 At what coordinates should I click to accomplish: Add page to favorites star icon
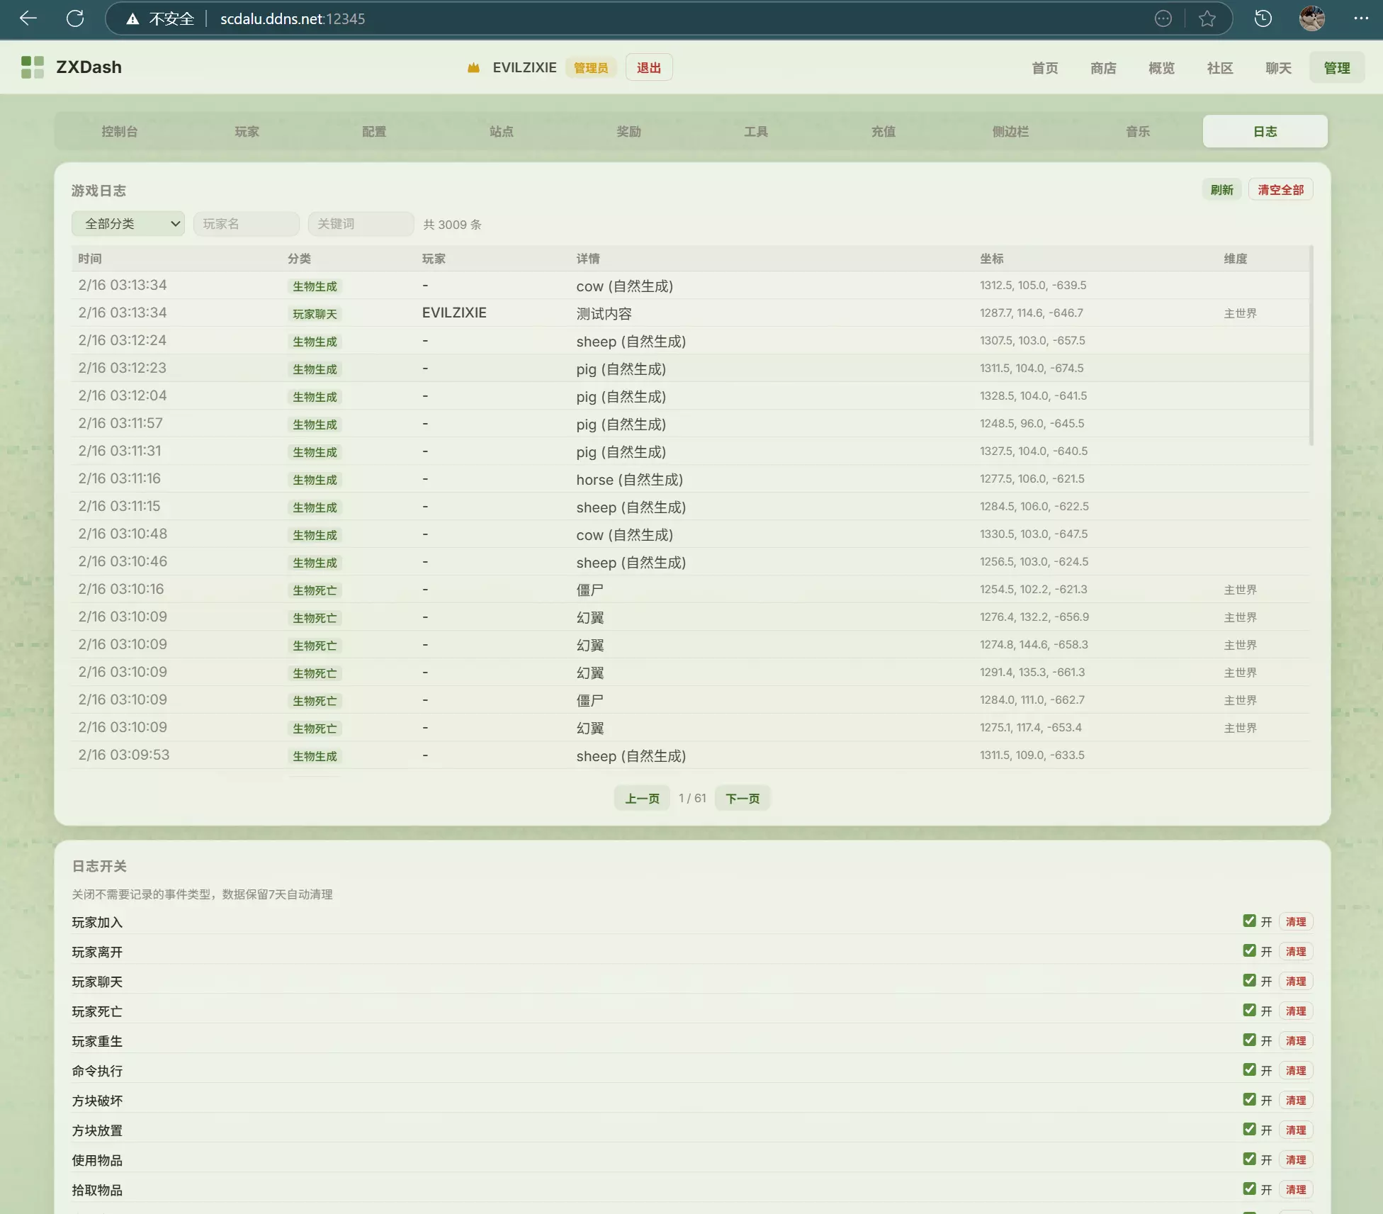(1207, 19)
